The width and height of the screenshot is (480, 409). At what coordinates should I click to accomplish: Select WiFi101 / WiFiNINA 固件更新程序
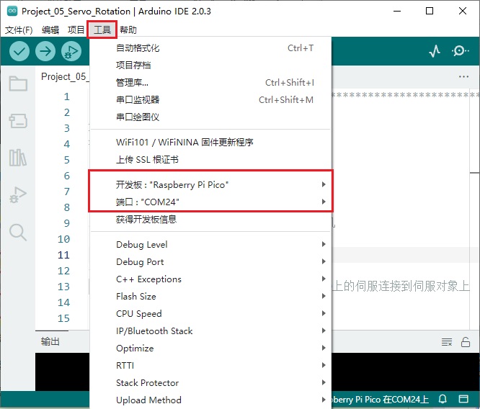pos(211,143)
